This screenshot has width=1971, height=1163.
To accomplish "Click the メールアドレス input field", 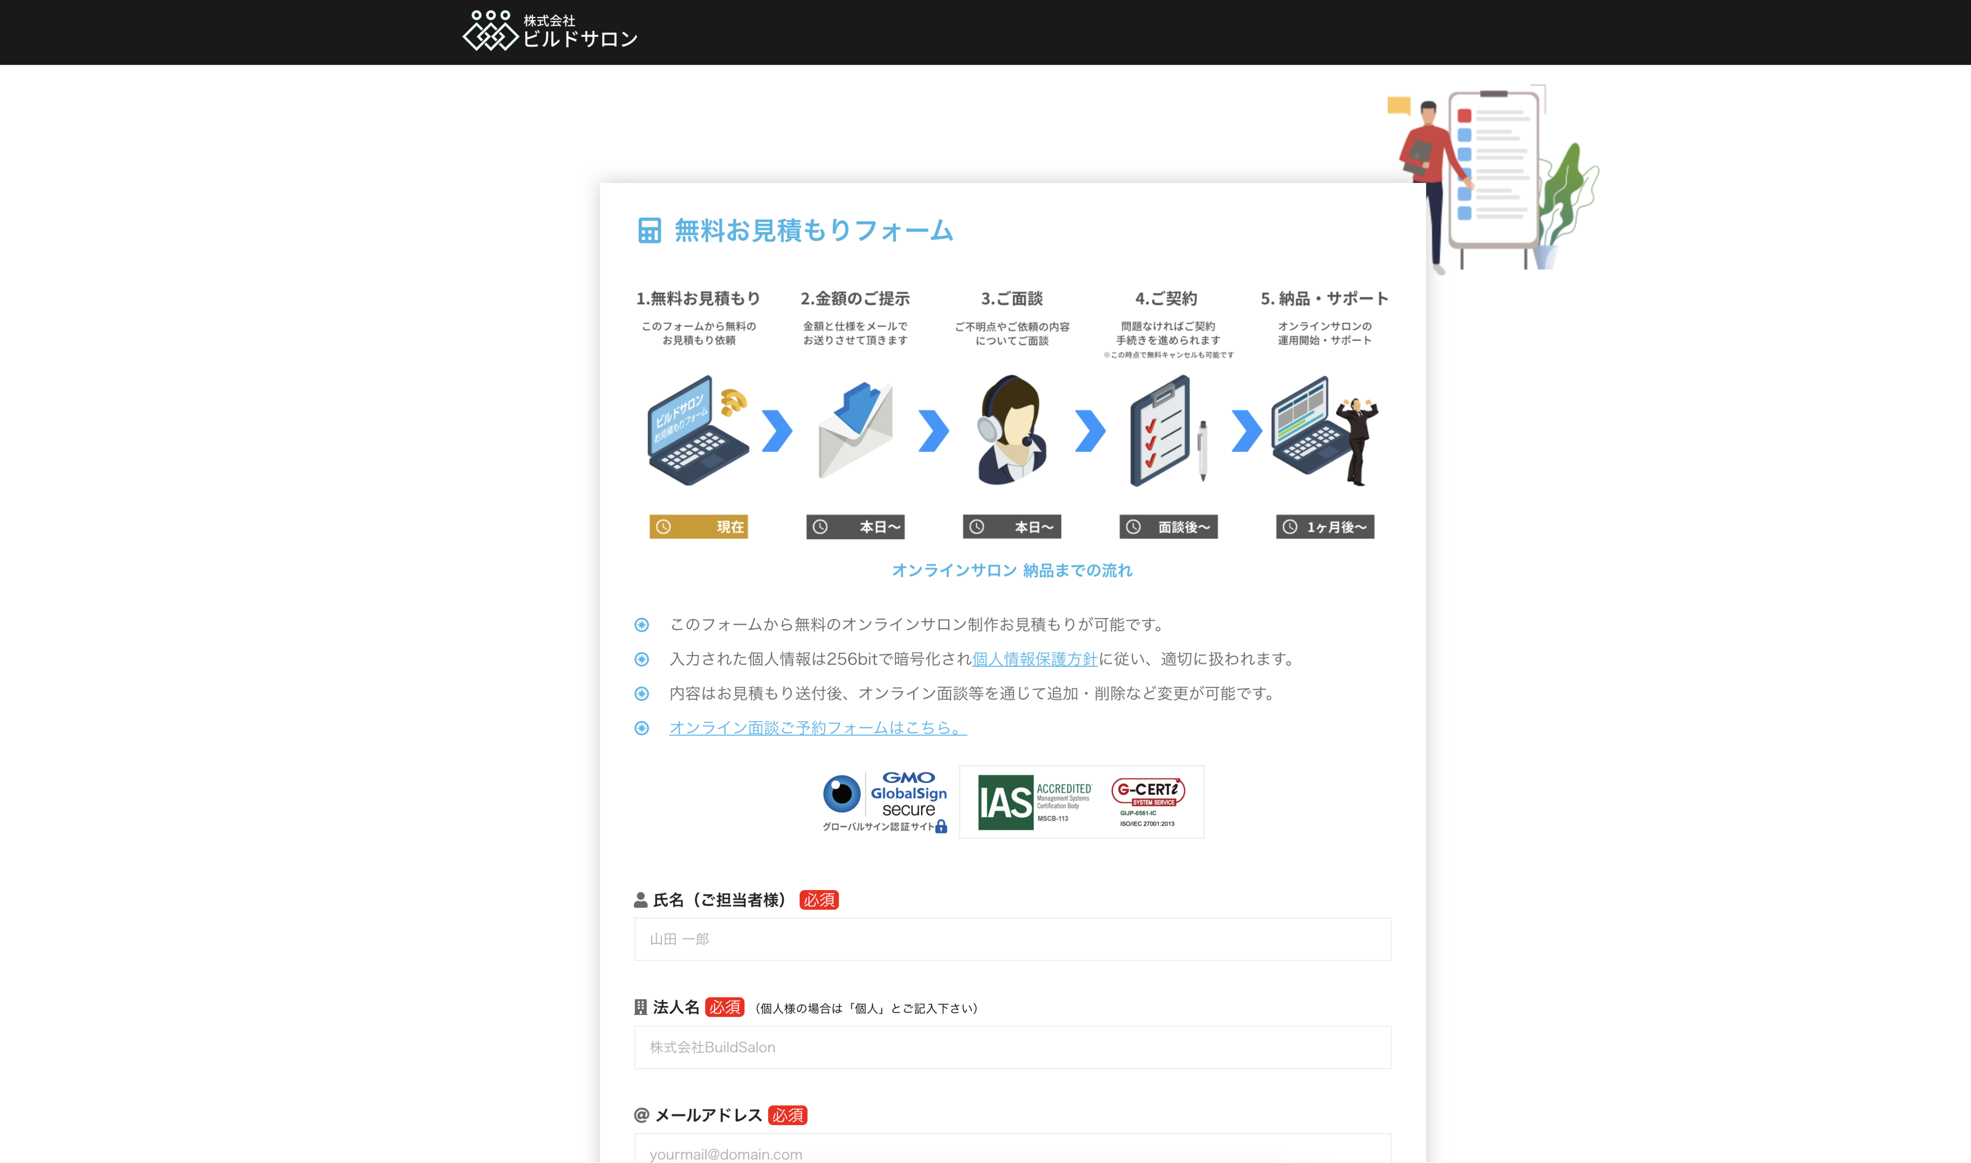I will click(1012, 1152).
